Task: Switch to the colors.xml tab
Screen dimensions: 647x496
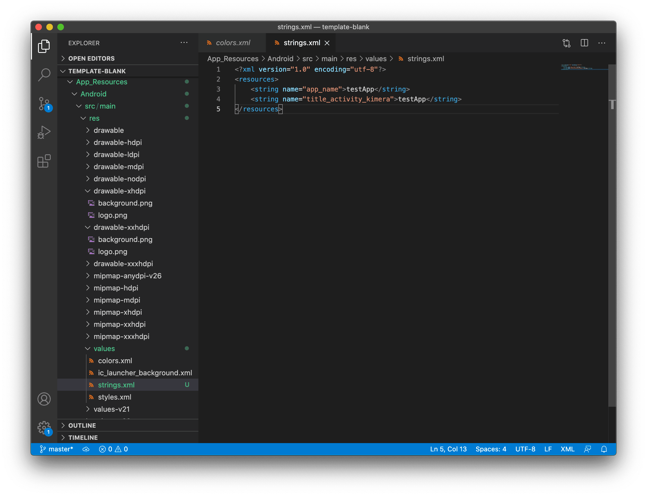Action: 233,42
